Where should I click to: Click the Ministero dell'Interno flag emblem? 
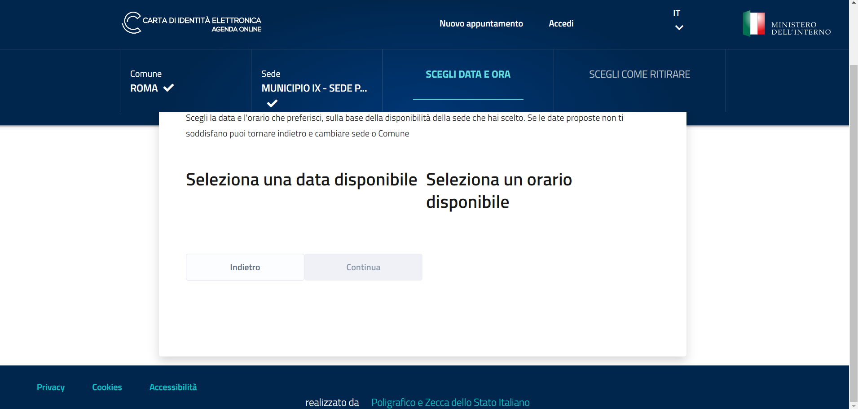754,23
